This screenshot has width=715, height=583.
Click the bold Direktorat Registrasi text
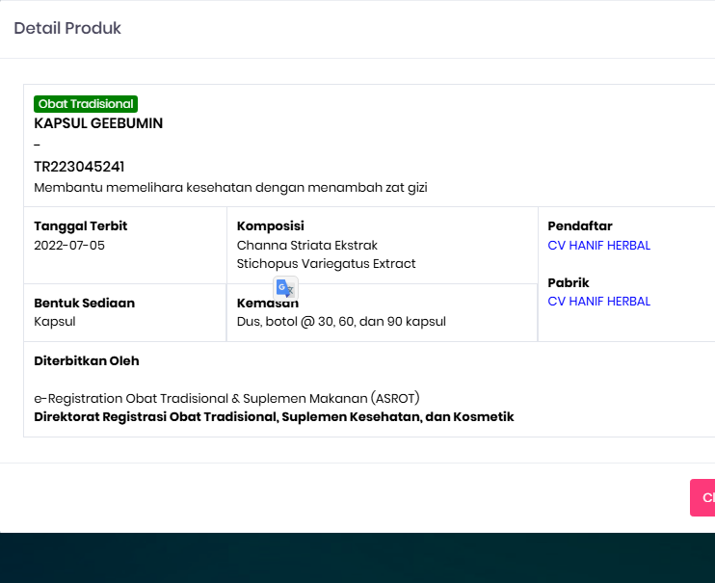point(274,417)
